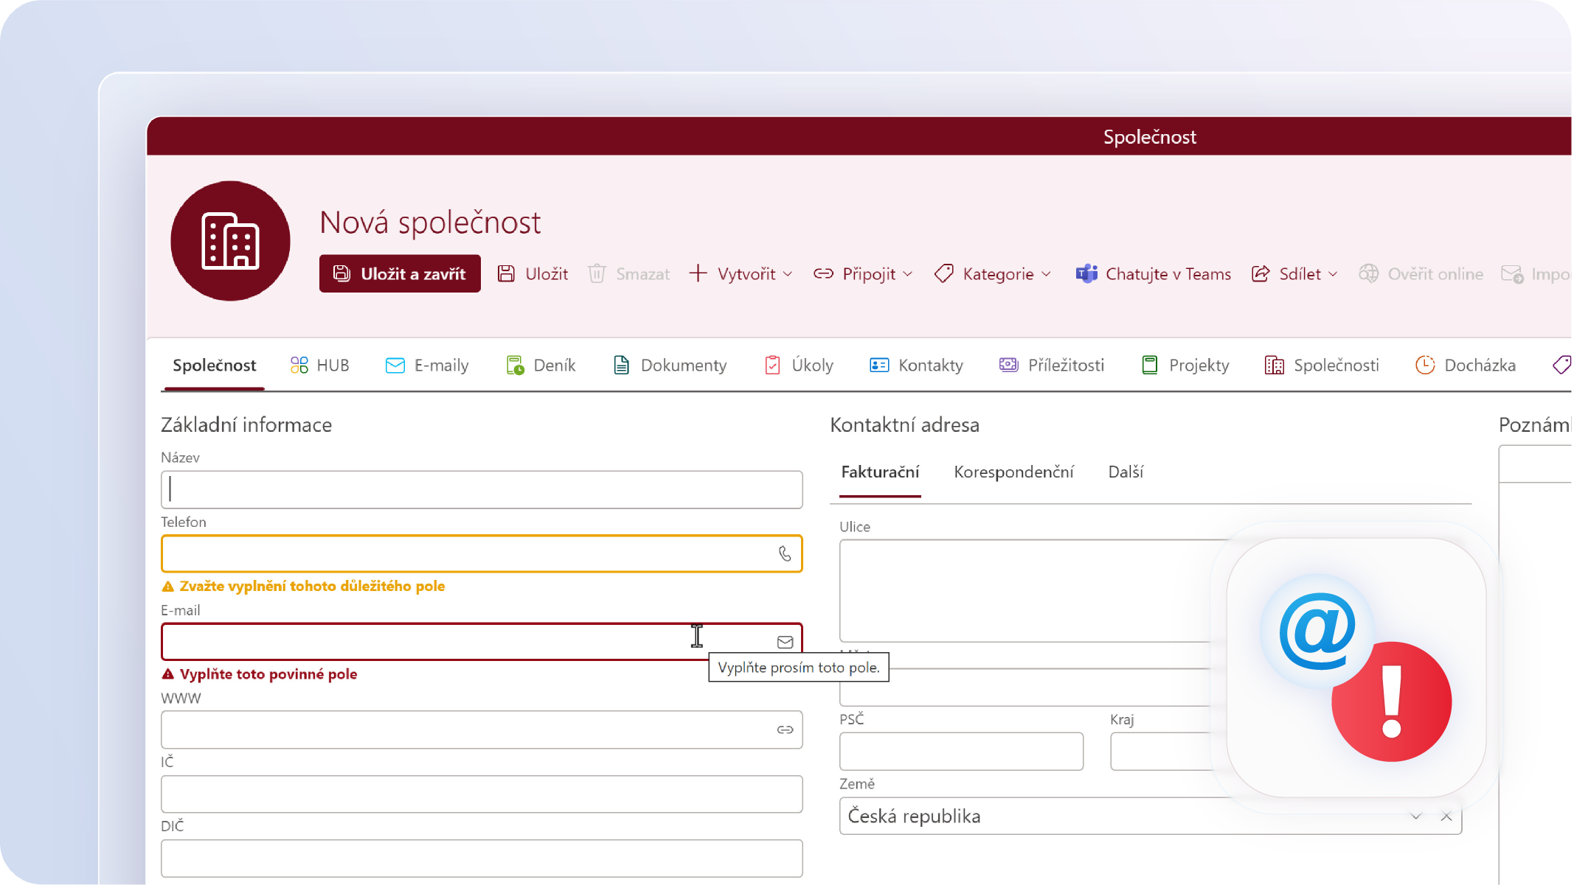The height and width of the screenshot is (885, 1574).
Task: Click the link icon in WWW field
Action: point(785,730)
